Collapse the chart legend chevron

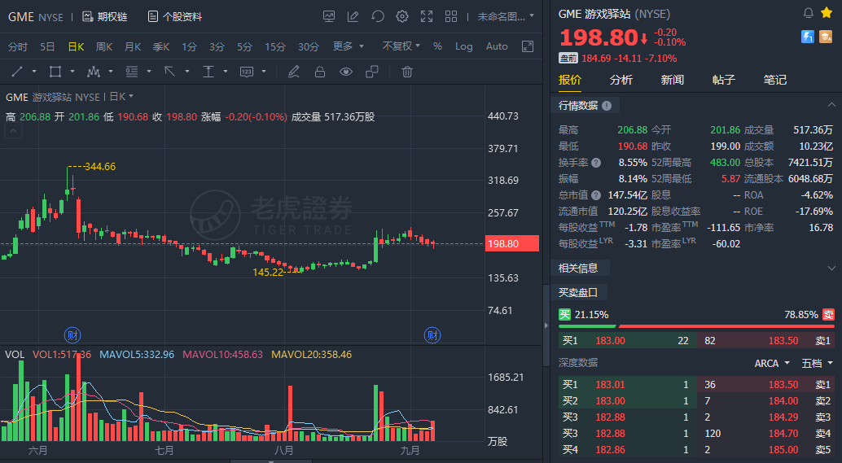tap(13, 130)
